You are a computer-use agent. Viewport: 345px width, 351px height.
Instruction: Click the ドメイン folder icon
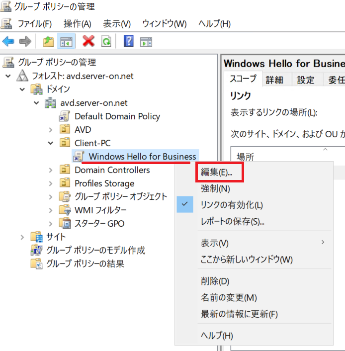pos(36,89)
